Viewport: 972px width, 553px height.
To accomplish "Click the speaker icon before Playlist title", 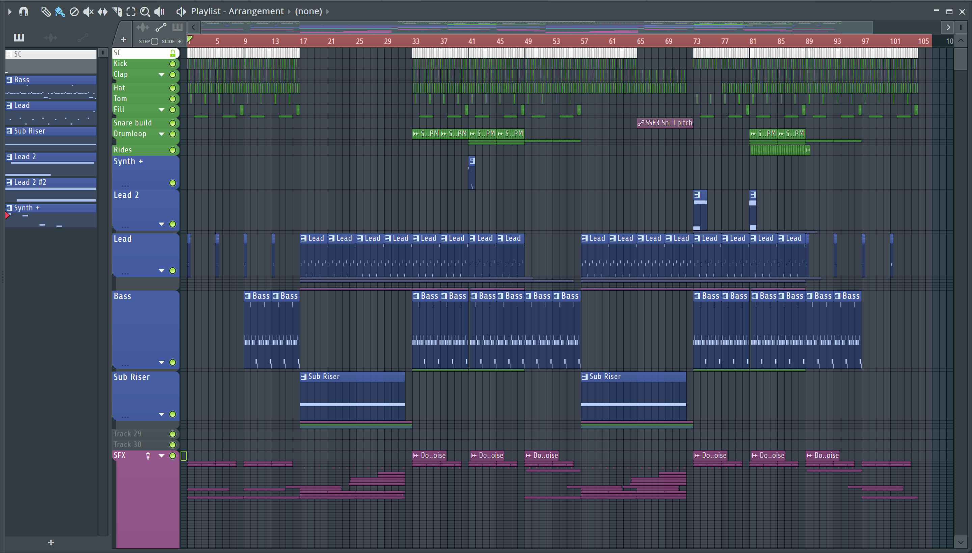I will (x=181, y=12).
